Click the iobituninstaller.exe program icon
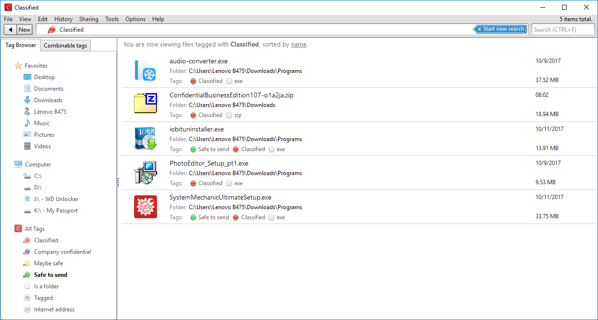The height and width of the screenshot is (320, 598). click(x=146, y=139)
